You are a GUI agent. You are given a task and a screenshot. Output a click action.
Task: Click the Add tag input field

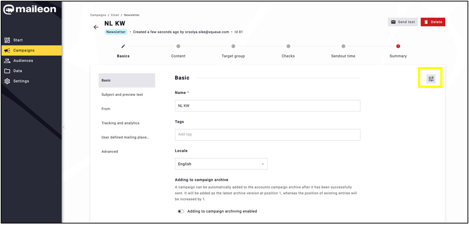pyautogui.click(x=268, y=135)
